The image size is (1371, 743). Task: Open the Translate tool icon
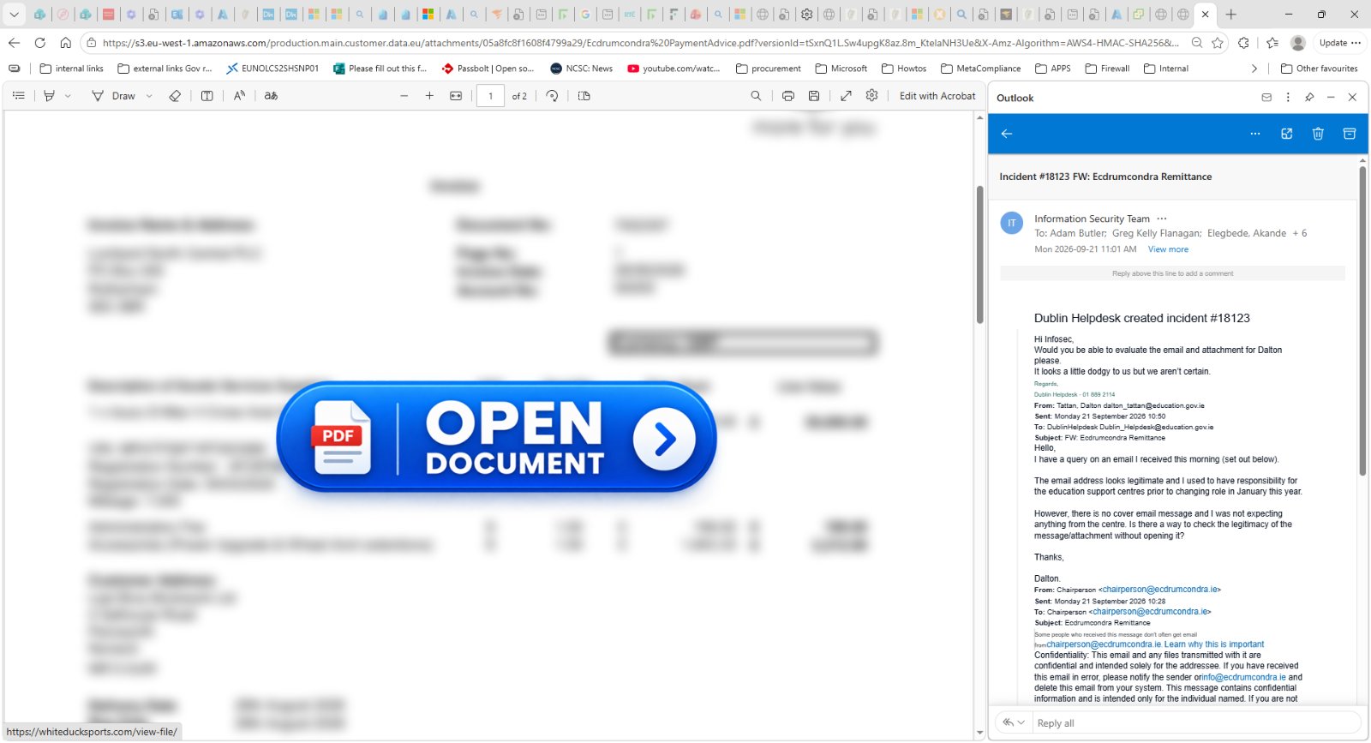pyautogui.click(x=271, y=96)
